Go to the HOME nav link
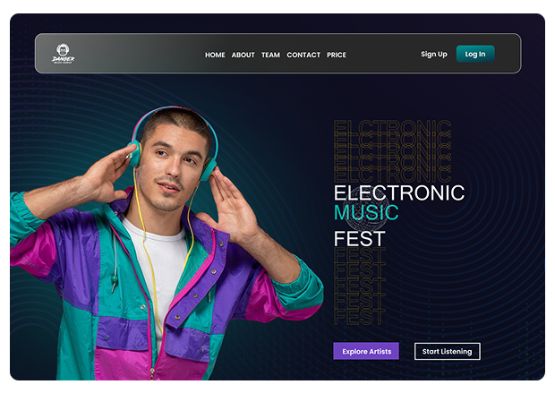This screenshot has height=393, width=555. 215,55
